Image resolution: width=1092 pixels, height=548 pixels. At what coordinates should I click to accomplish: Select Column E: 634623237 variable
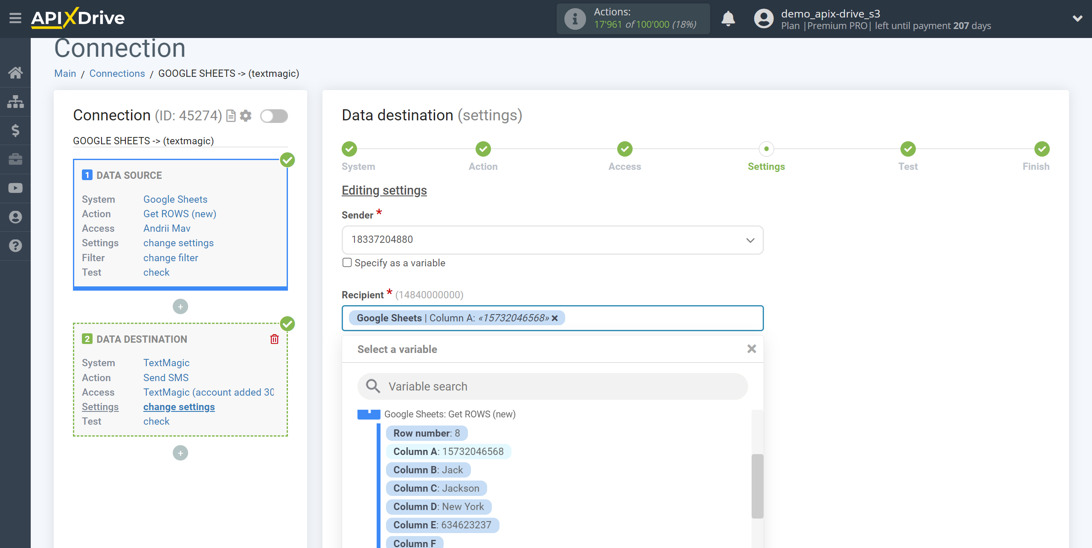pos(442,525)
